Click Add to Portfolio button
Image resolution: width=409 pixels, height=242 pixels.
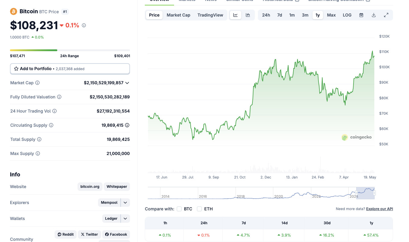point(70,69)
